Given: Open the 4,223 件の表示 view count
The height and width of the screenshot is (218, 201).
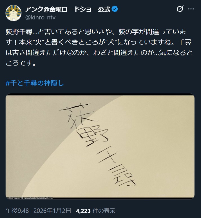Looking at the screenshot, I should click(95, 211).
